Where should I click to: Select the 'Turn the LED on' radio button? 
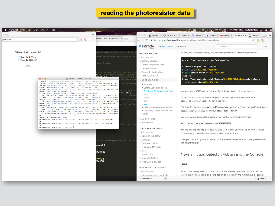[x=19, y=57]
